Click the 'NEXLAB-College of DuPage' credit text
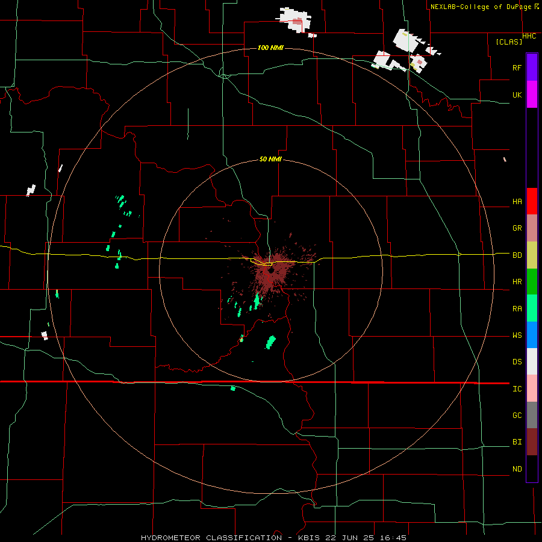542x542 pixels. [481, 7]
